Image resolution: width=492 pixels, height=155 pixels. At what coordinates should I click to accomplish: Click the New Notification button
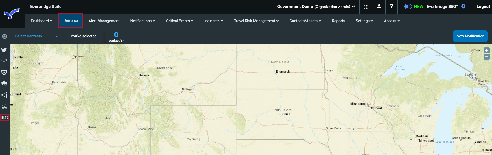pyautogui.click(x=470, y=36)
